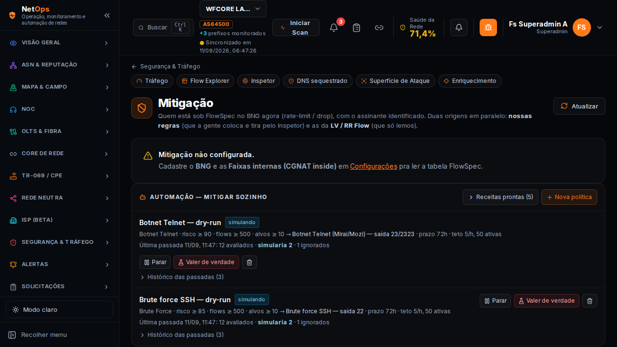This screenshot has height=347, width=617.
Task: Switch Brute force SSH to Valer de verdade
Action: pyautogui.click(x=547, y=301)
